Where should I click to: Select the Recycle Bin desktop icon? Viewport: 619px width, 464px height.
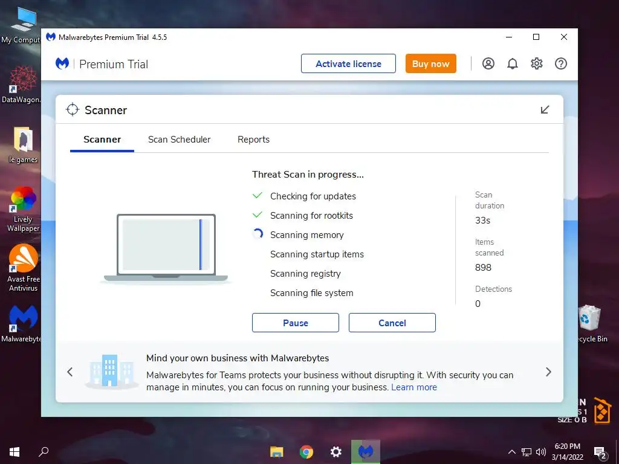[x=591, y=324]
